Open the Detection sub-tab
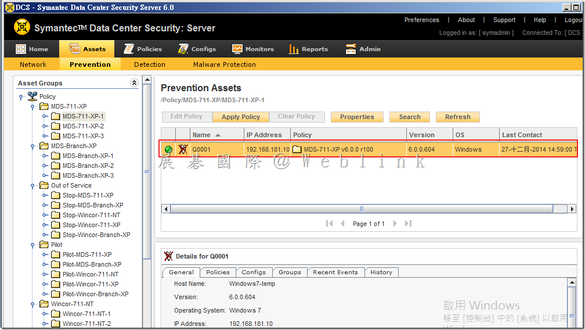This screenshot has height=330, width=585. [x=150, y=64]
